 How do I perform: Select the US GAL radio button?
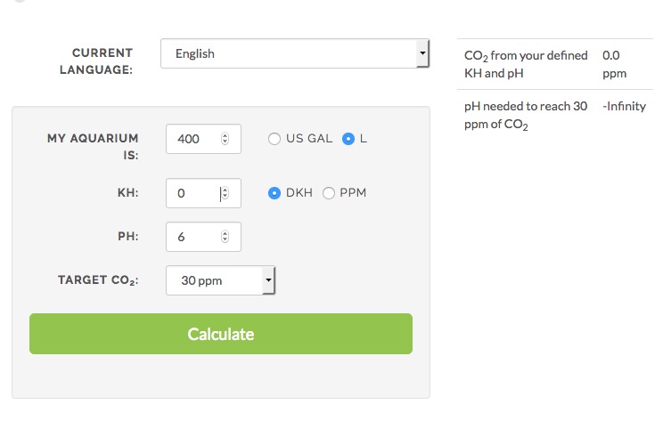(x=274, y=139)
